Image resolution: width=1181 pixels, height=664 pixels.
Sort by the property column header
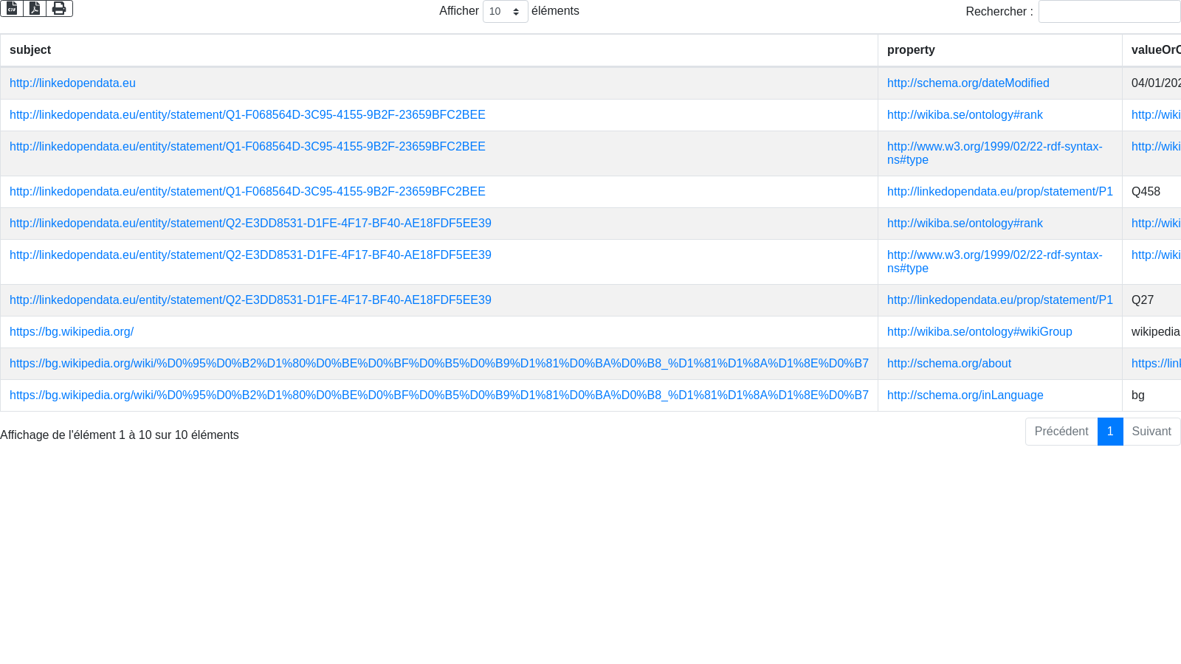(911, 50)
